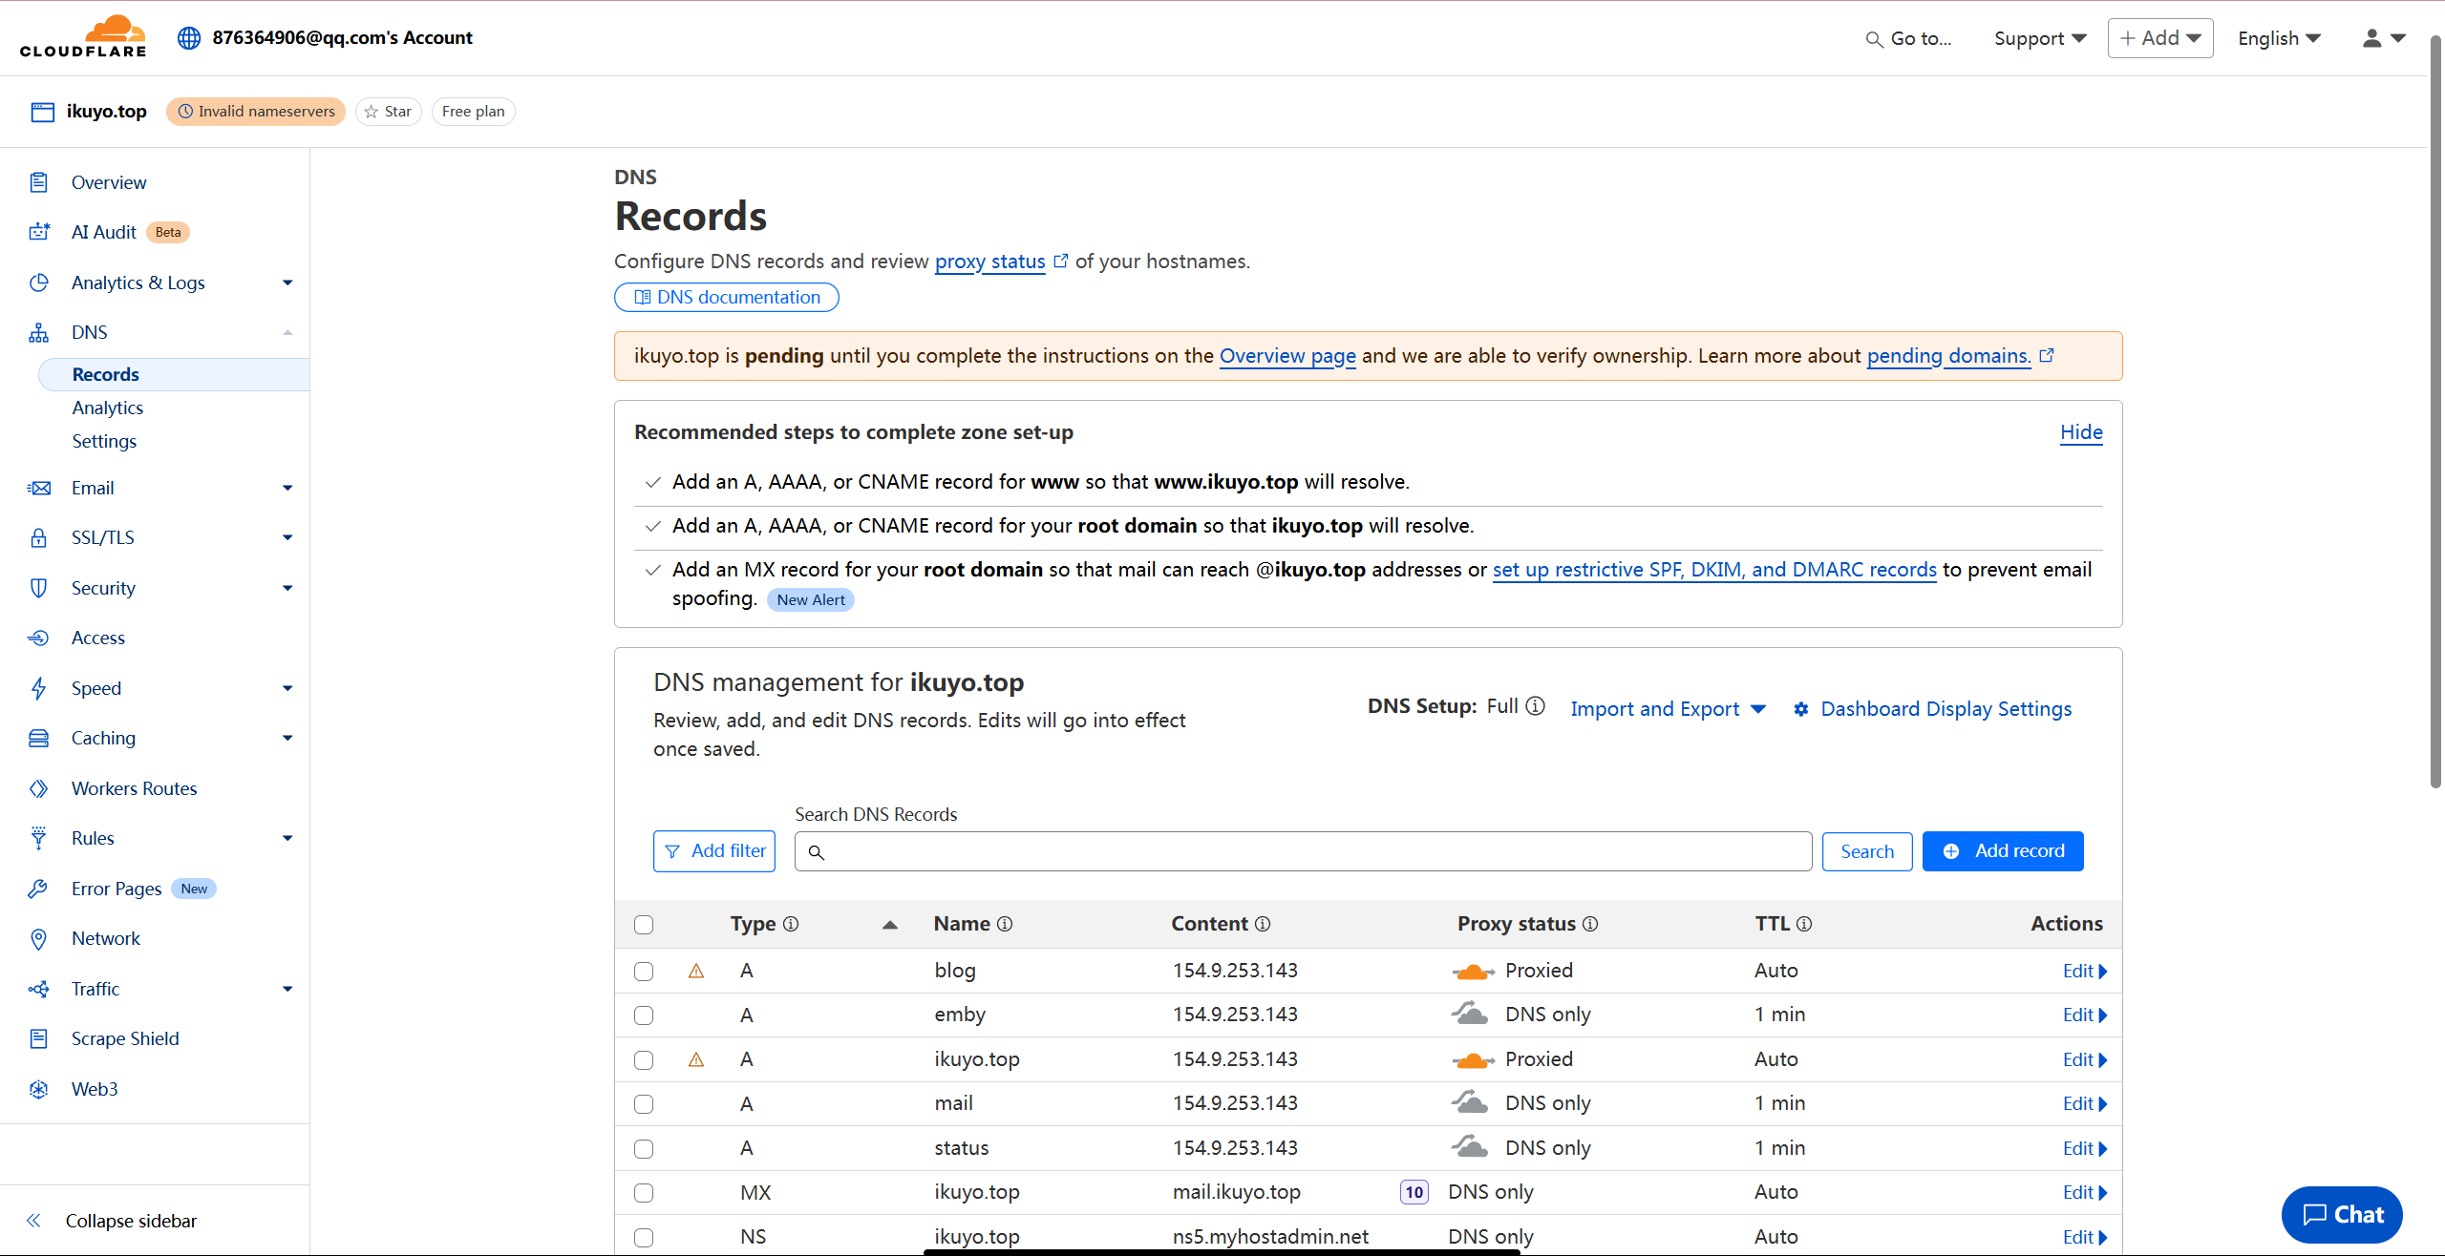Expand the Security section arrow
The height and width of the screenshot is (1256, 2445).
[x=287, y=588]
